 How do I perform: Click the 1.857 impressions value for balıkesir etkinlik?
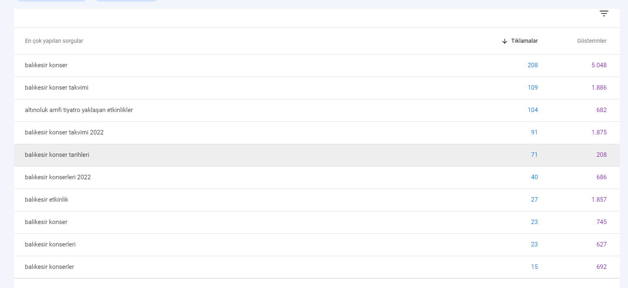599,200
